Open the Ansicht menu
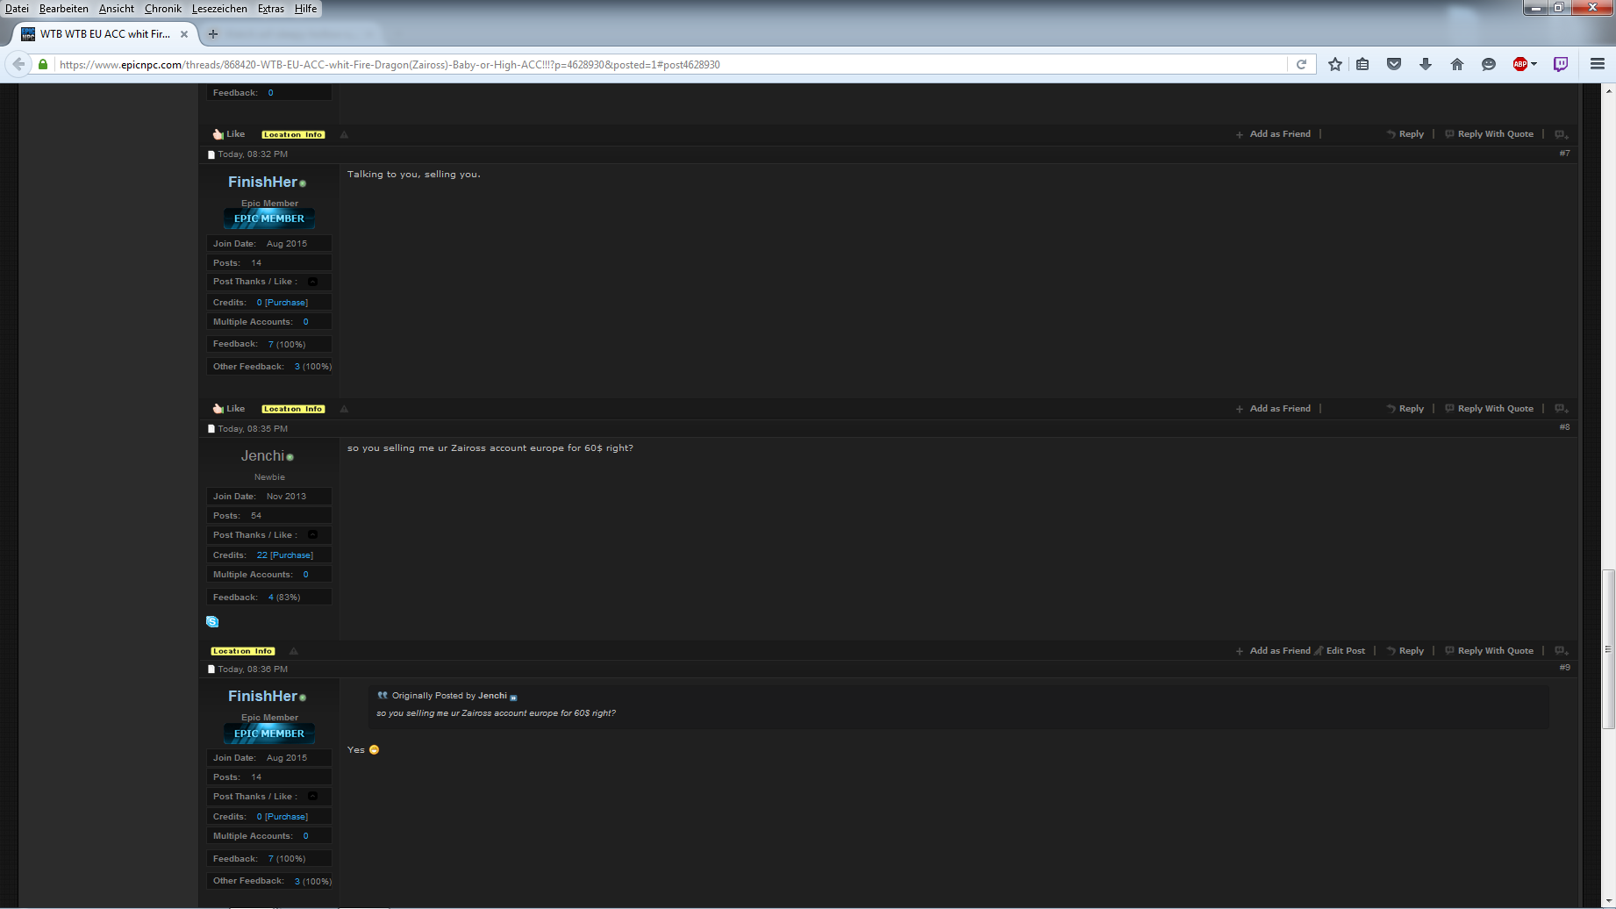This screenshot has width=1616, height=909. 117,9
